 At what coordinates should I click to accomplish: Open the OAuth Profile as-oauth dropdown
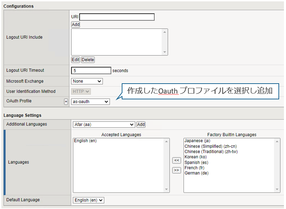pos(91,102)
